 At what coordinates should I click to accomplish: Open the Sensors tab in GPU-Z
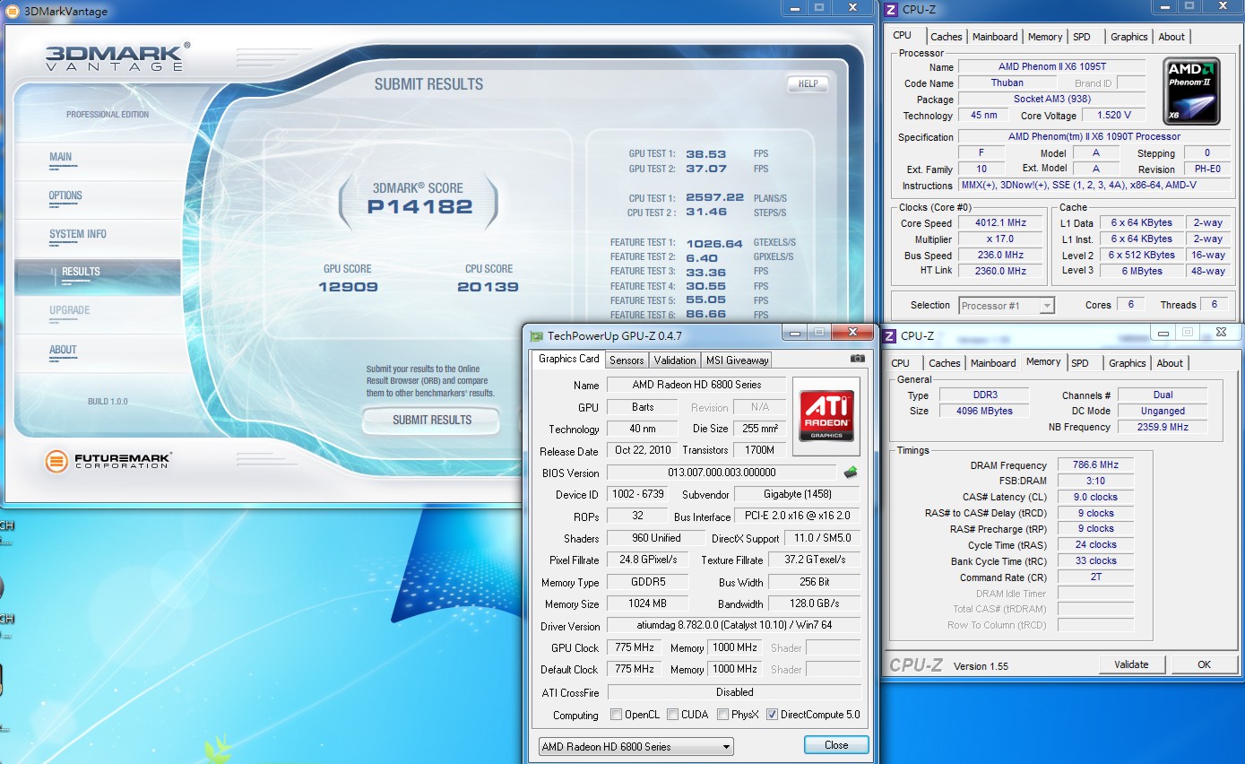[627, 360]
